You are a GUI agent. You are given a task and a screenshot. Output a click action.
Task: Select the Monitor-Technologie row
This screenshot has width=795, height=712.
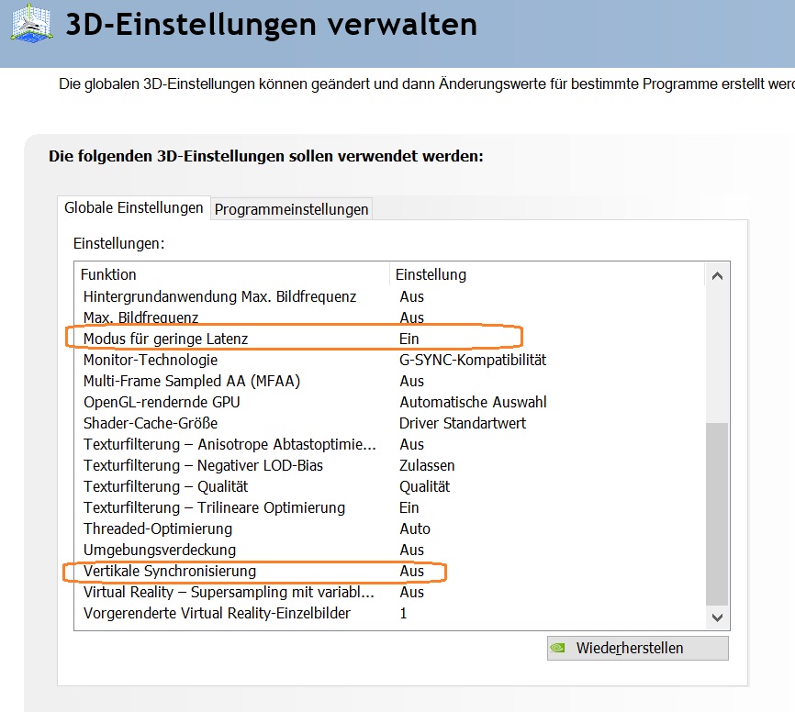coord(389,360)
